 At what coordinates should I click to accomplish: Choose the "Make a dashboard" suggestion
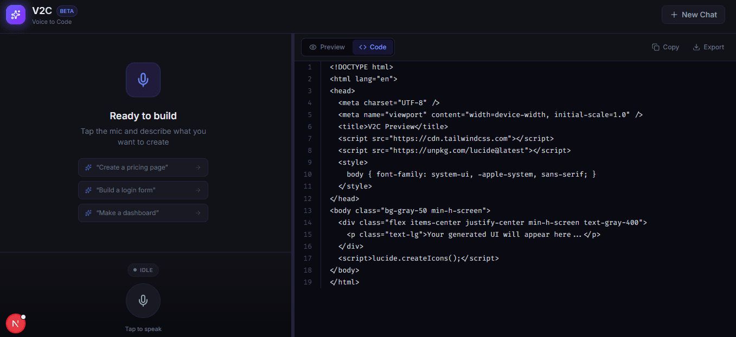143,213
